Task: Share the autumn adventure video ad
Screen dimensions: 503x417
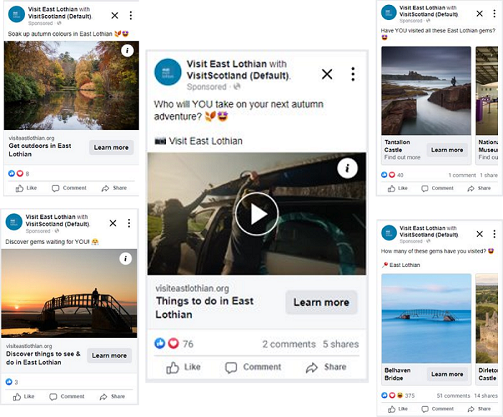Action: click(326, 367)
